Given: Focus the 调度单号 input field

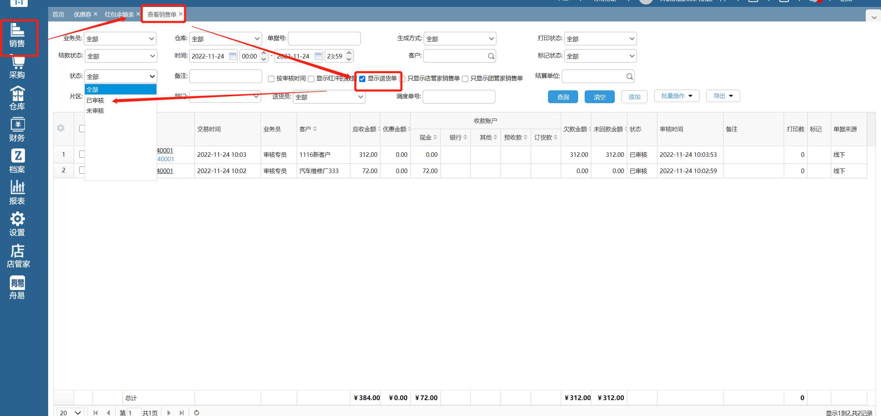Looking at the screenshot, I should coord(459,97).
